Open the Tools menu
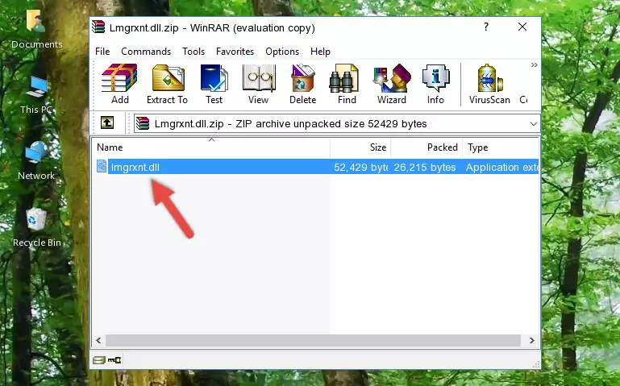 click(x=193, y=52)
